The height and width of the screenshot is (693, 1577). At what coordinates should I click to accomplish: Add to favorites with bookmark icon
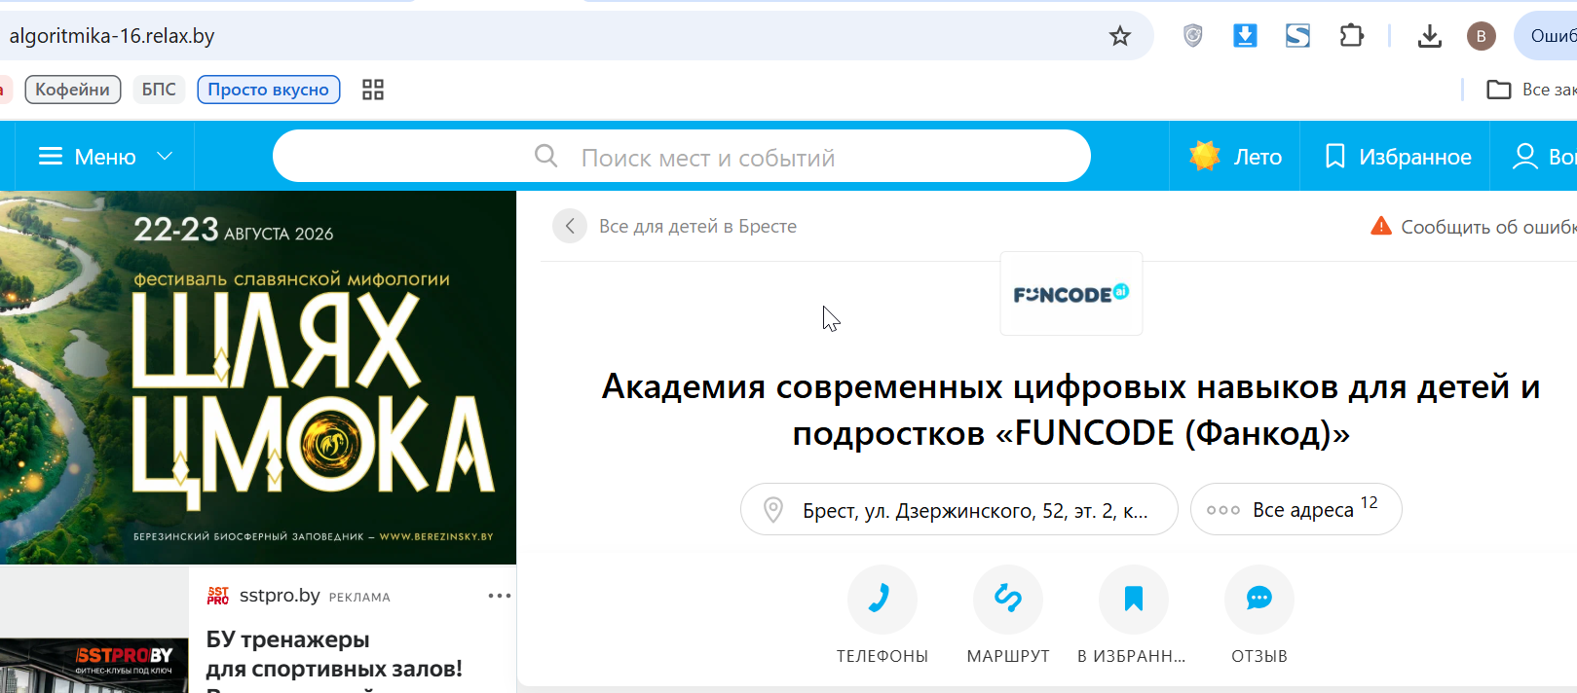point(1134,599)
